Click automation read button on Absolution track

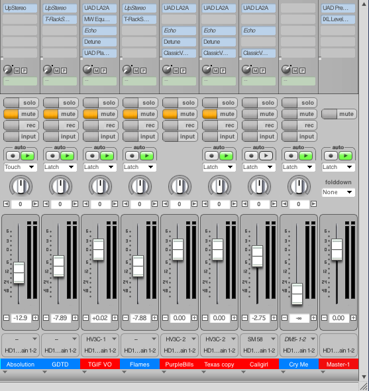pyautogui.click(x=27, y=156)
